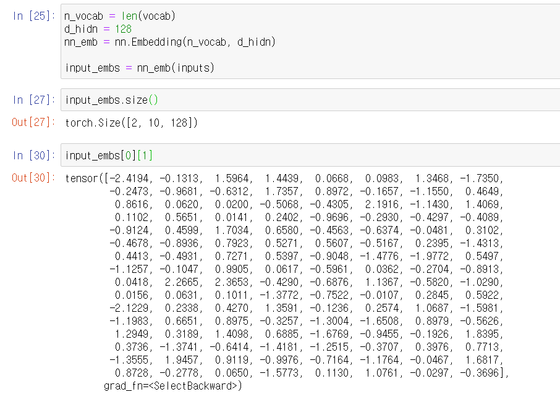Screen dimensions: 560x397
Task: Click the tensor value -2.4194
Action: pos(130,178)
